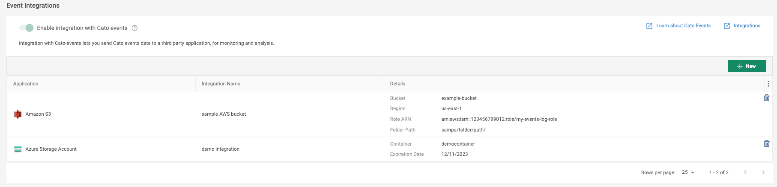Select the demo integration row
The image size is (777, 187).
click(220, 149)
